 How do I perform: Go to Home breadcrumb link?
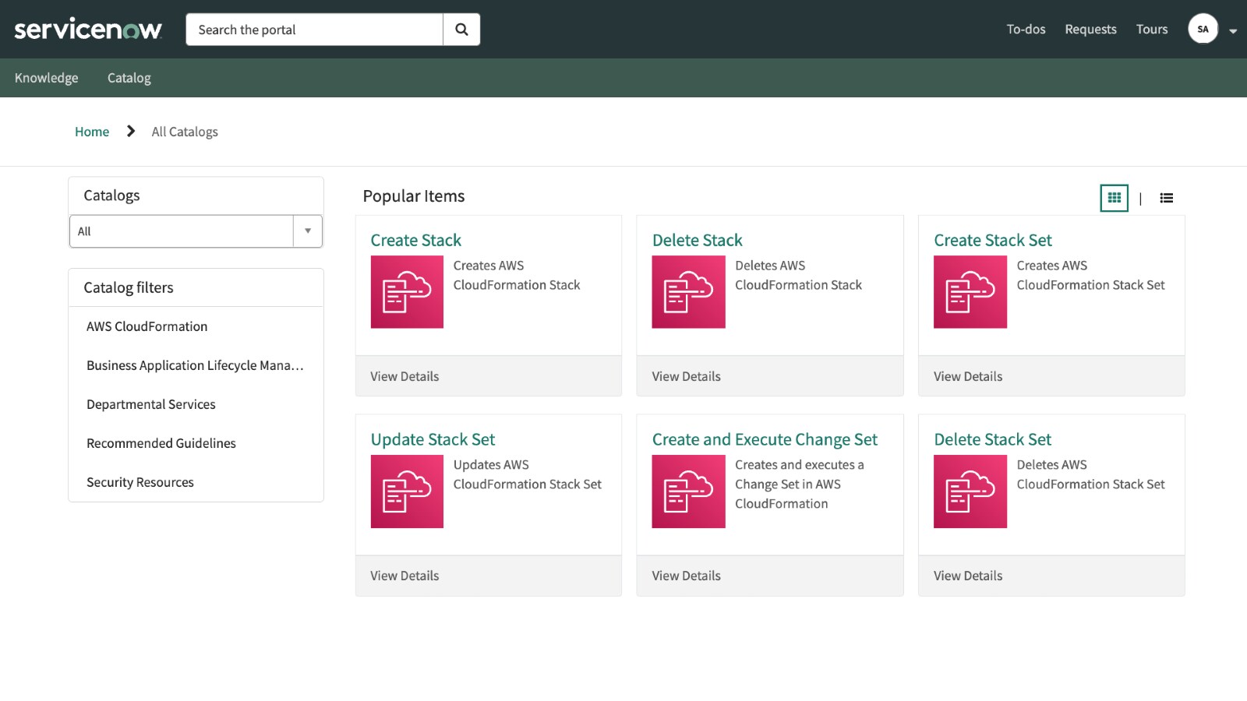(x=92, y=132)
